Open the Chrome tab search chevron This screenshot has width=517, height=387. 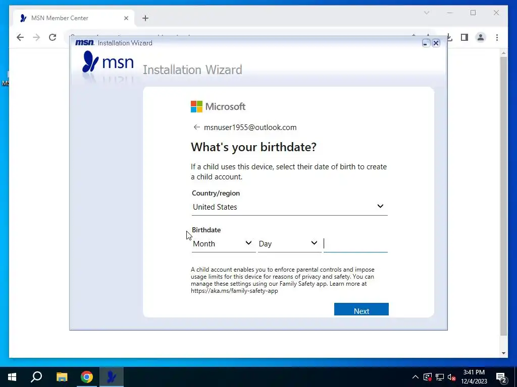point(426,13)
